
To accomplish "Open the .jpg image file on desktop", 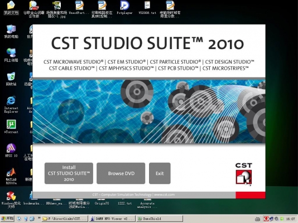I will click(x=56, y=9).
